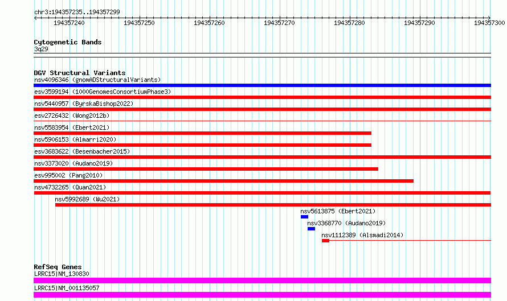This screenshot has height=301, width=507.
Task: Click the chr3:194357235..194357299 region label
Action: [x=77, y=12]
